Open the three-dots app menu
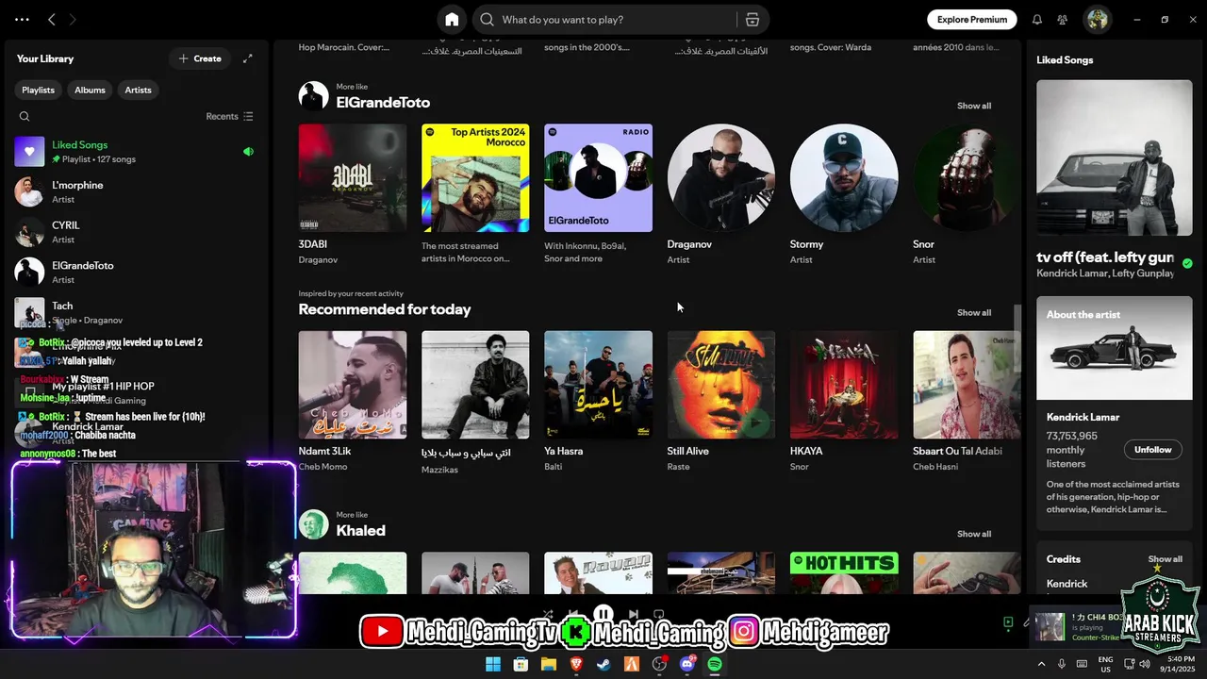1207x679 pixels. pyautogui.click(x=22, y=20)
